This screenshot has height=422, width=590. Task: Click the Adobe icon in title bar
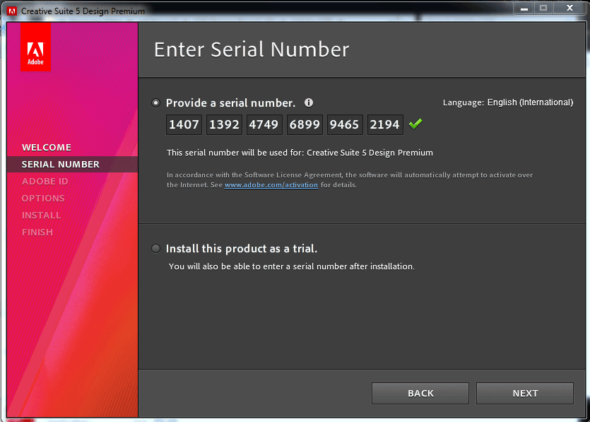pos(12,11)
